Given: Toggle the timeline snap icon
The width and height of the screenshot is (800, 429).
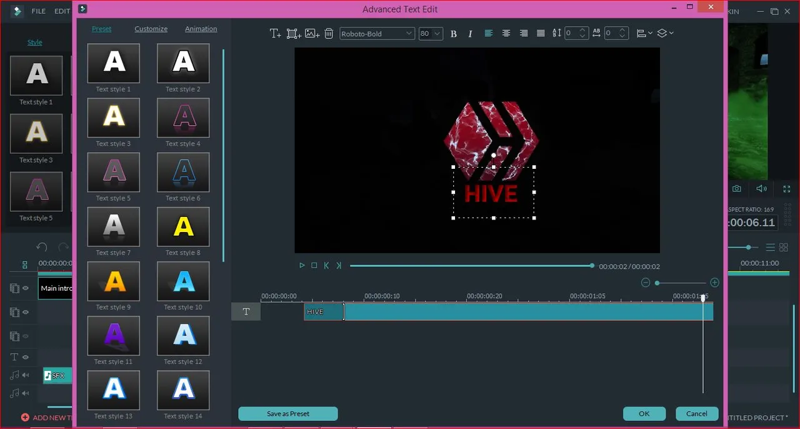Looking at the screenshot, I should pyautogui.click(x=25, y=265).
